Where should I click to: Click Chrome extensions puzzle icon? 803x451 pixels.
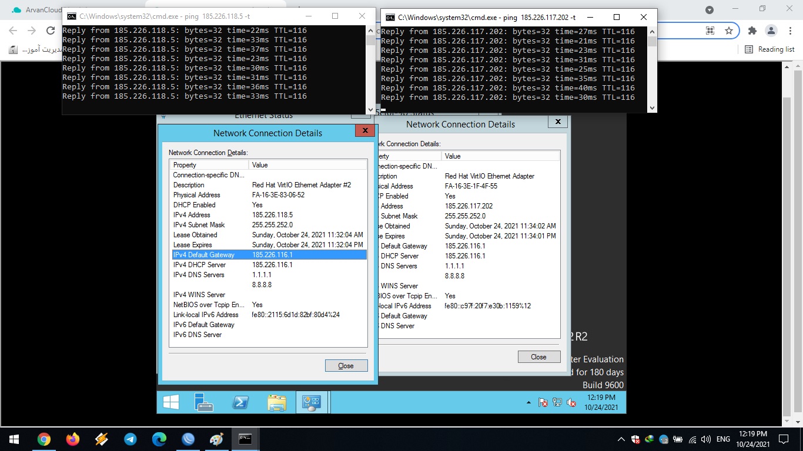[x=752, y=31]
